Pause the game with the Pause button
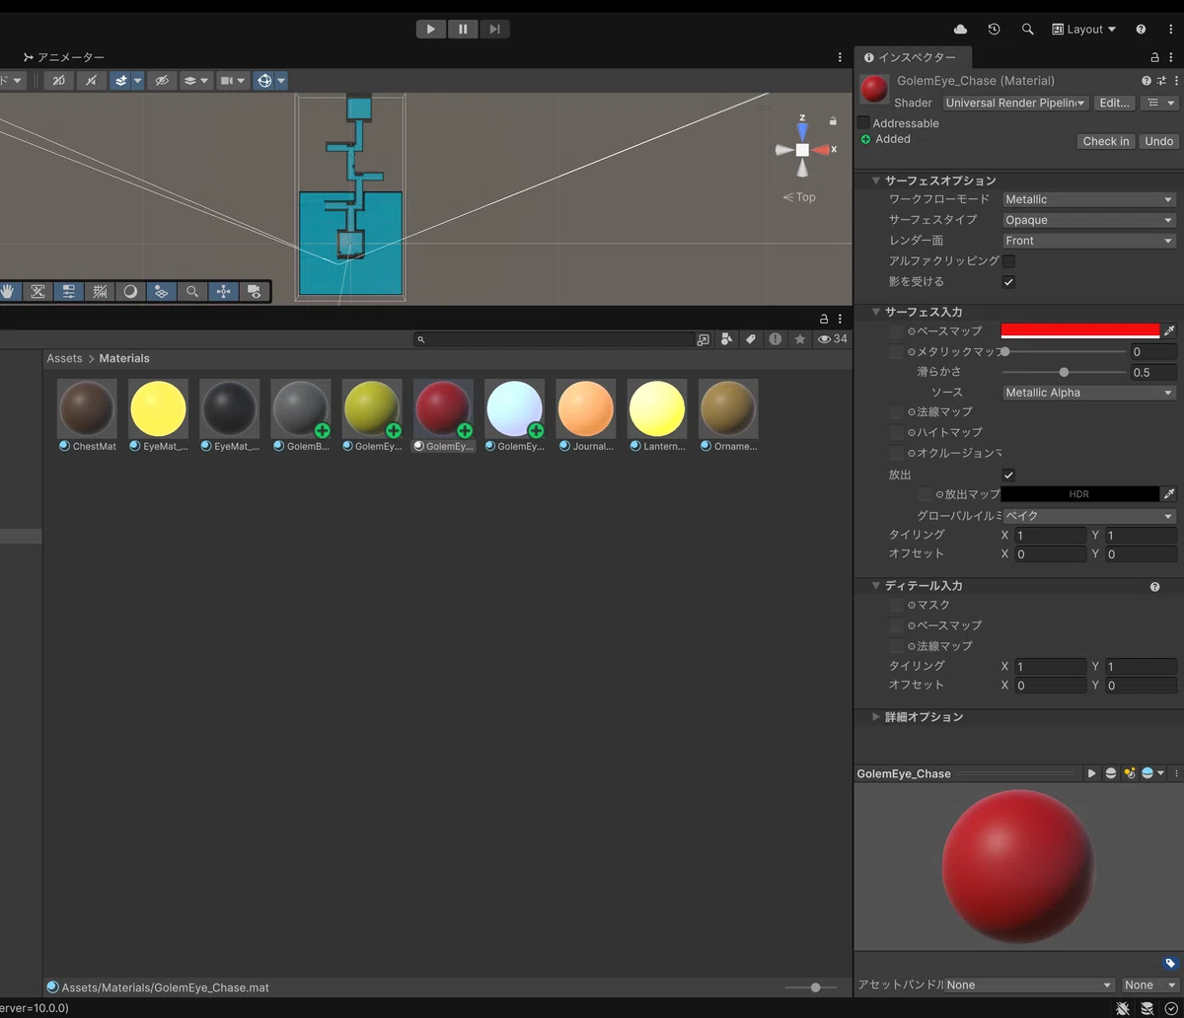The height and width of the screenshot is (1018, 1184). (x=463, y=30)
